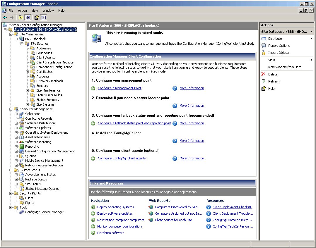Image resolution: width=316 pixels, height=248 pixels.
Task: Click the Asset Intelligence tree icon
Action: [22, 137]
